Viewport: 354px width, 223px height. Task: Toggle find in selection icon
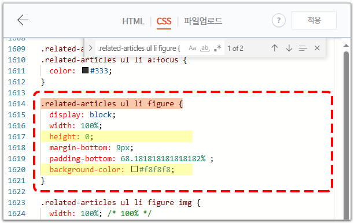pos(303,48)
